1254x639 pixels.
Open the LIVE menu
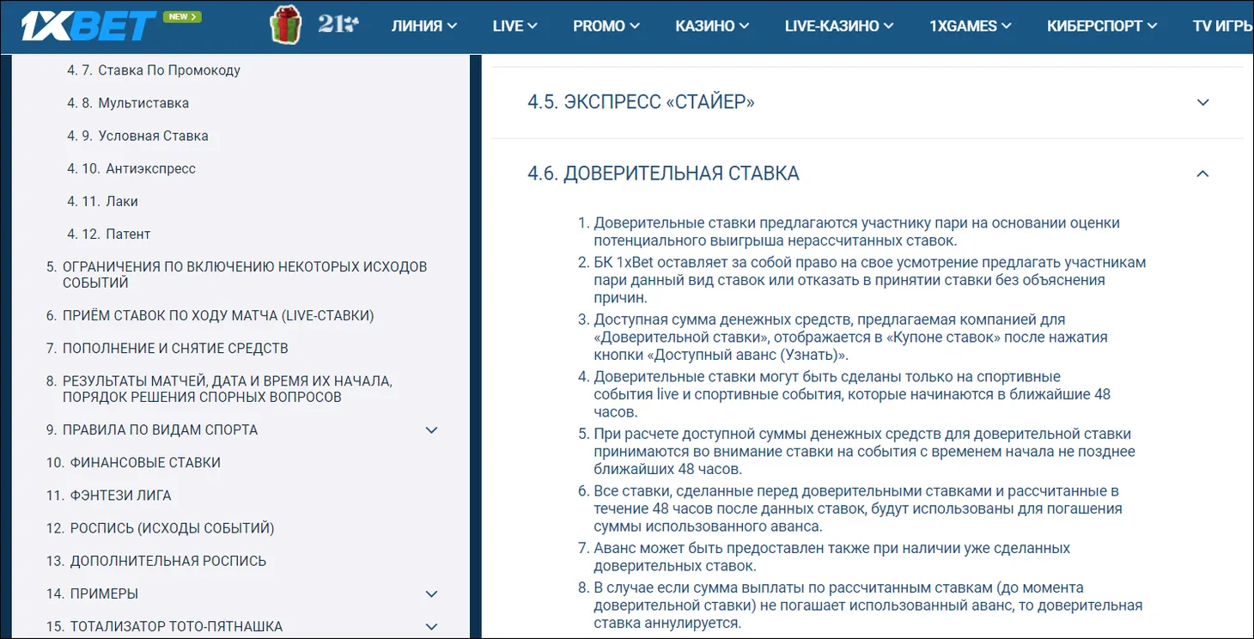point(515,26)
